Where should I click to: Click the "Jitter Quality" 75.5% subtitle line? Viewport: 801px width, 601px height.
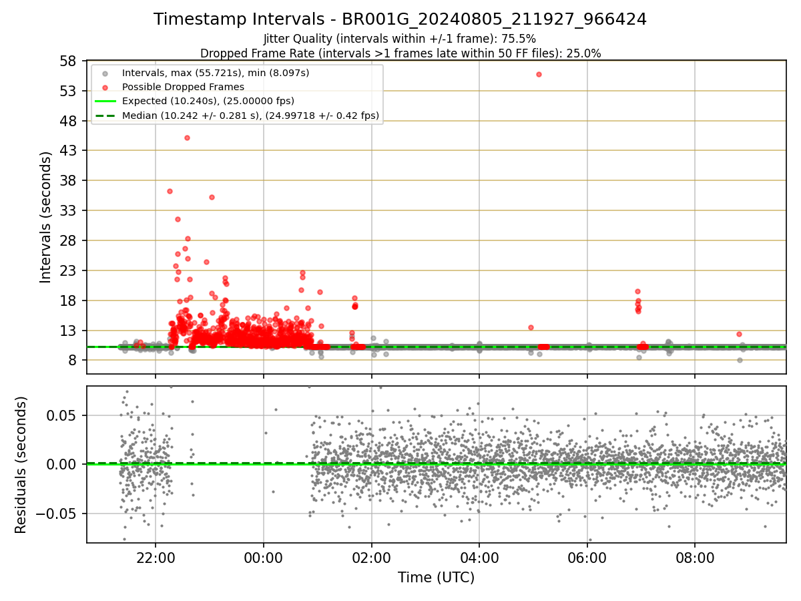click(400, 39)
